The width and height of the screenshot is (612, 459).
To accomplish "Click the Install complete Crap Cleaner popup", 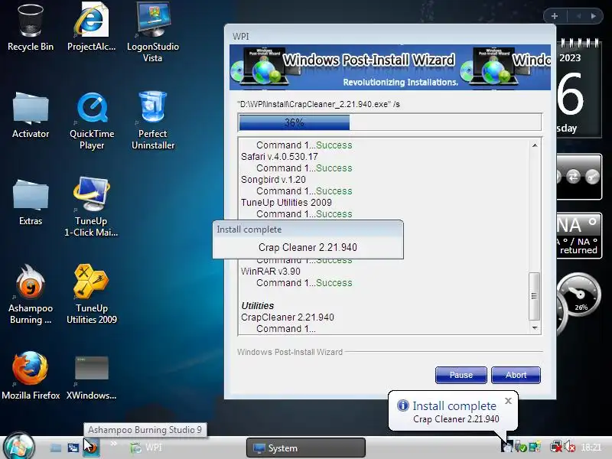I will pyautogui.click(x=308, y=239).
